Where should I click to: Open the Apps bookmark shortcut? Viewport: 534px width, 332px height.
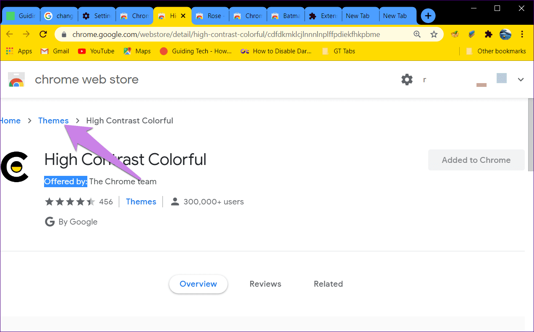19,51
